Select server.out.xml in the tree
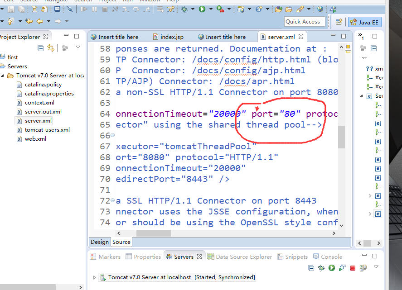 click(x=43, y=112)
